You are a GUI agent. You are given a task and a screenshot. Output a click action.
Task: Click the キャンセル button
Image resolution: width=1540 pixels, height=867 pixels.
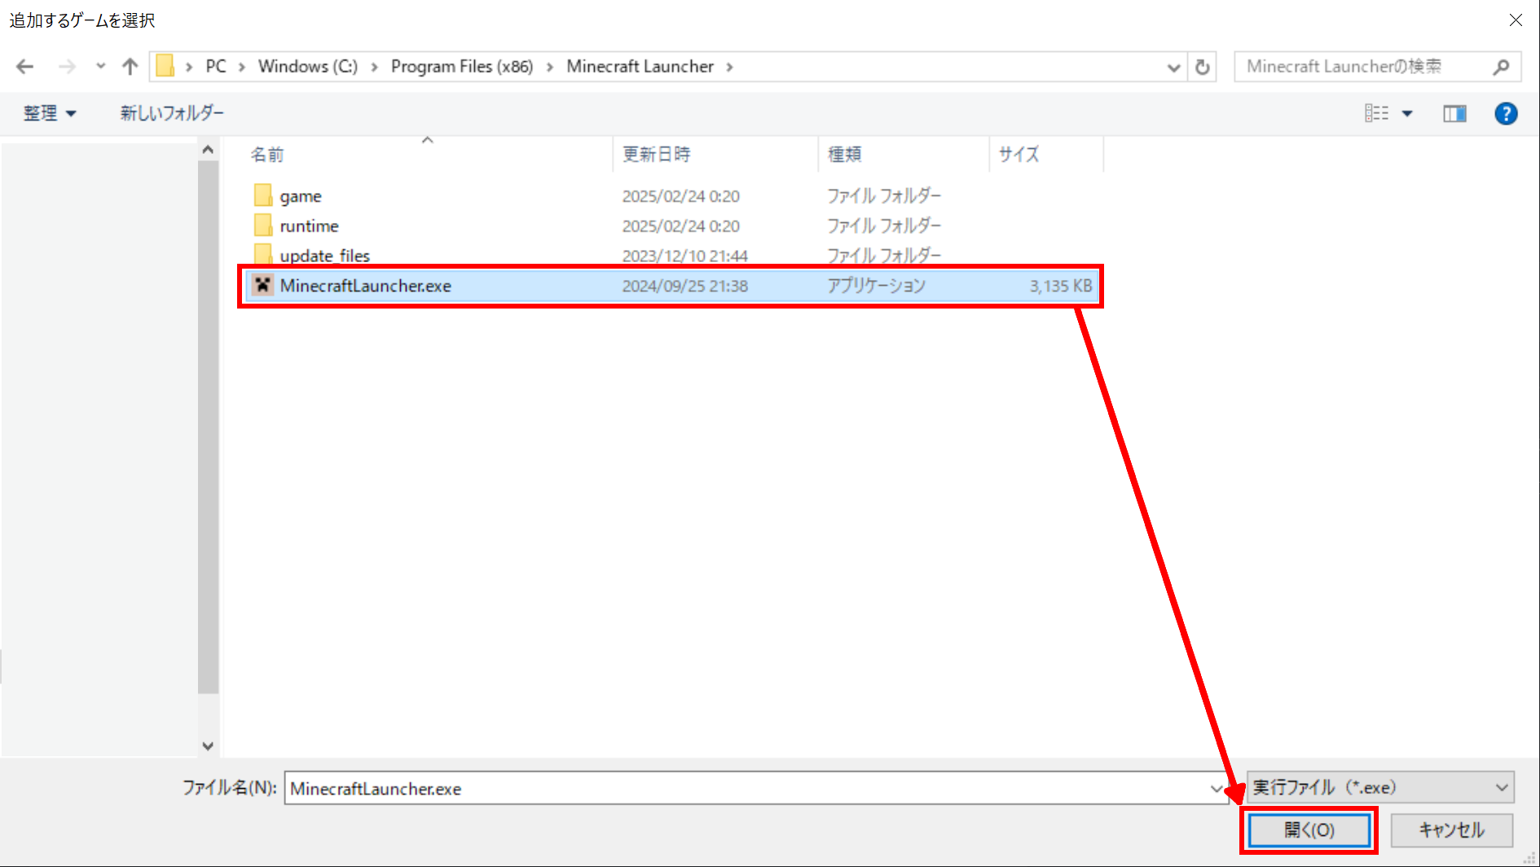pyautogui.click(x=1452, y=830)
